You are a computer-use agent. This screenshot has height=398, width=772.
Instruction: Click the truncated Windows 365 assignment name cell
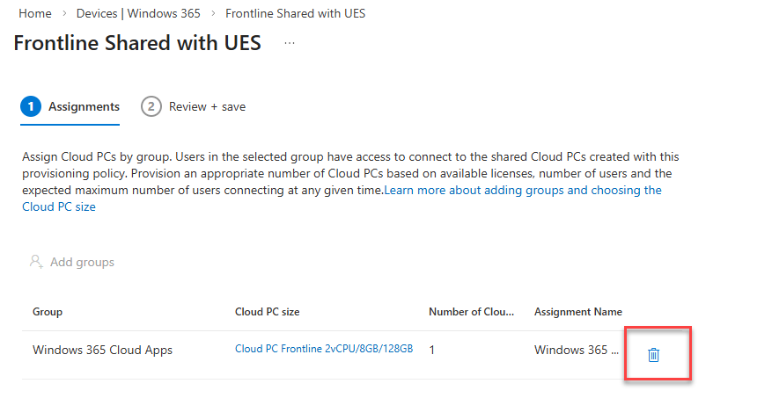point(576,350)
